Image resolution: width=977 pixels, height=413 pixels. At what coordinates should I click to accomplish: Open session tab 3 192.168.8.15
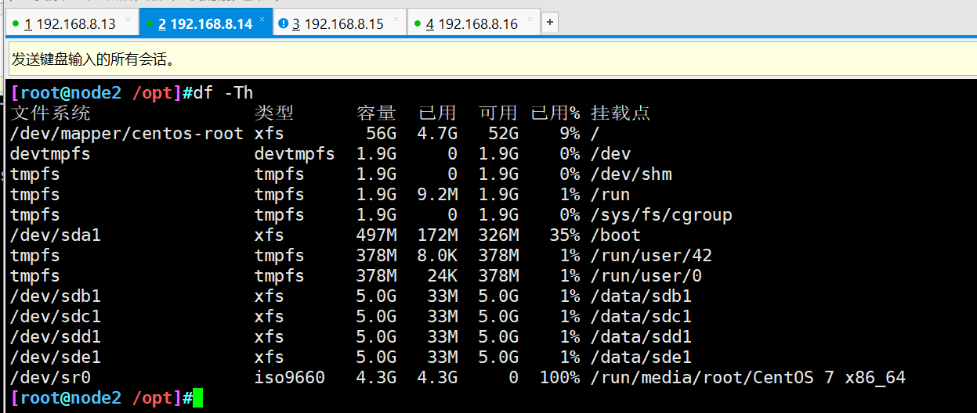339,23
